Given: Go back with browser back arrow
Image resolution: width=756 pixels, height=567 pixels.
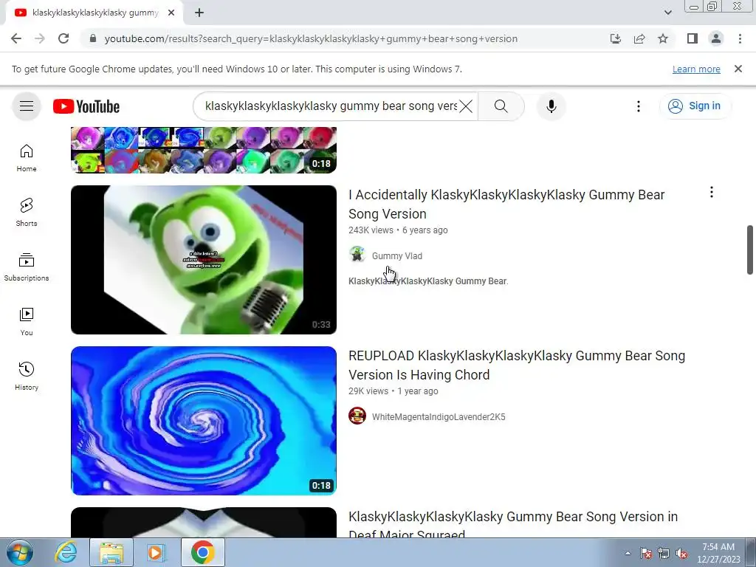Looking at the screenshot, I should (x=16, y=38).
